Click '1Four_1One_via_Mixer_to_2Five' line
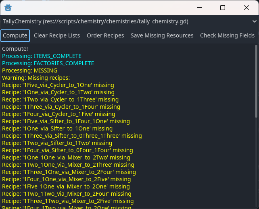The image size is (259, 209). [67, 179]
